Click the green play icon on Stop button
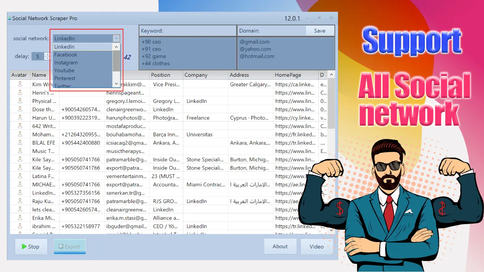 24,246
